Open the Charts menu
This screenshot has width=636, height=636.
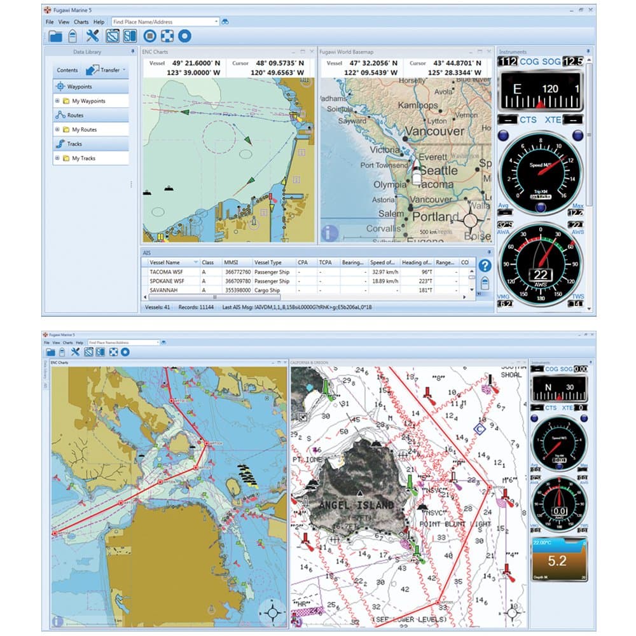(80, 21)
